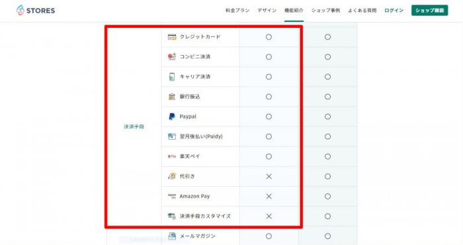The image size is (463, 245).
Task: Click the X mark in 代引き row
Action: pos(269,176)
